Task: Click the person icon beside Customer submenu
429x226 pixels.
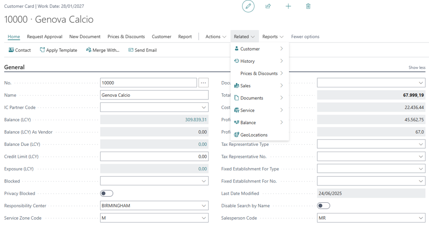Action: (x=237, y=48)
